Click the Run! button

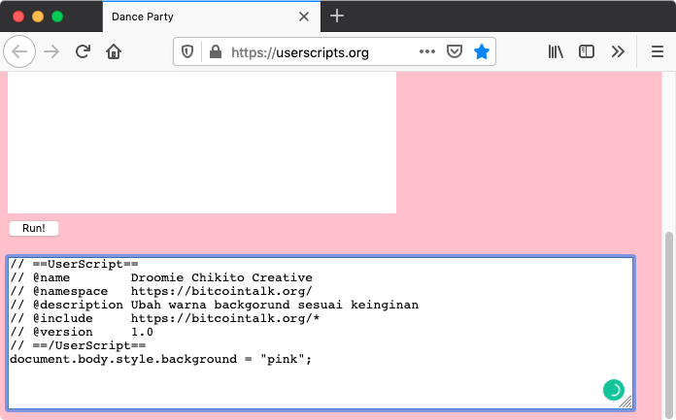pos(34,228)
